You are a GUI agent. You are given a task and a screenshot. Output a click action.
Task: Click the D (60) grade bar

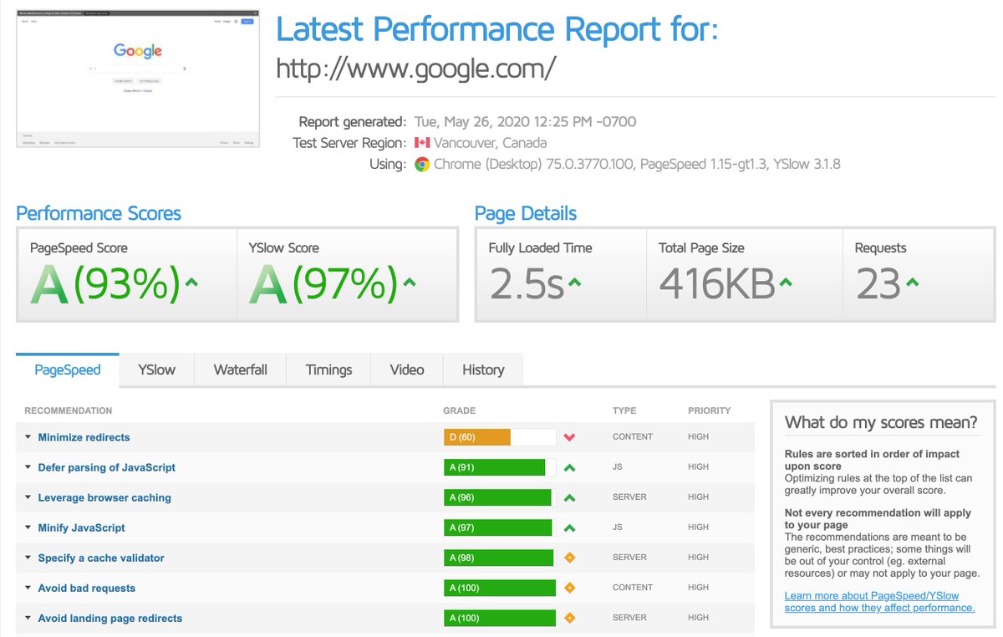[500, 437]
